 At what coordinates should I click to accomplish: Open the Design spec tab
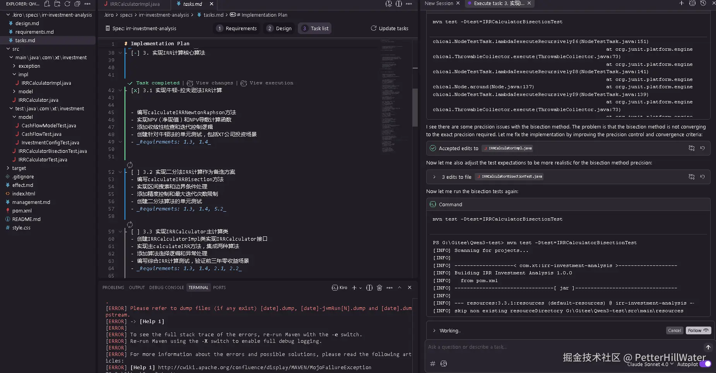[x=279, y=29]
